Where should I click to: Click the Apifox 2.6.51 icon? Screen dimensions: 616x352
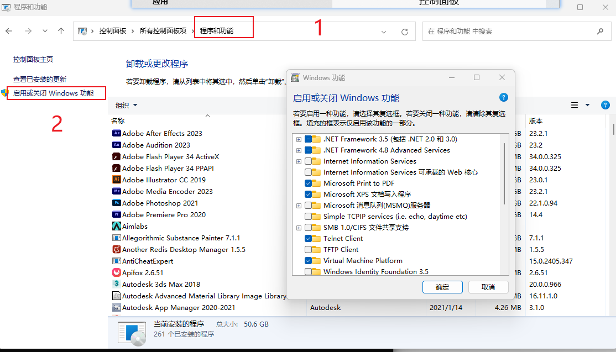pyautogui.click(x=116, y=273)
